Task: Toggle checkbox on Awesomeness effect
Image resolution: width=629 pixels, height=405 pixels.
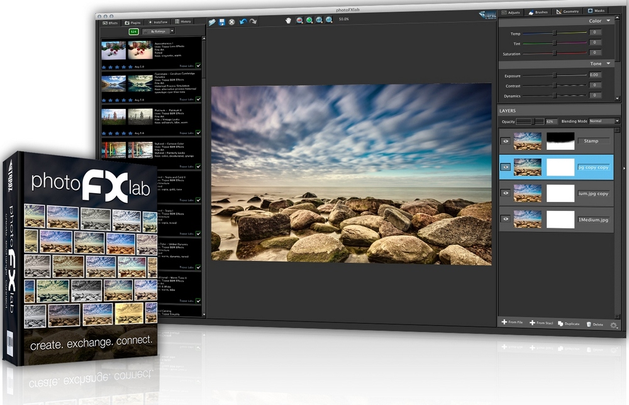Action: (x=198, y=65)
